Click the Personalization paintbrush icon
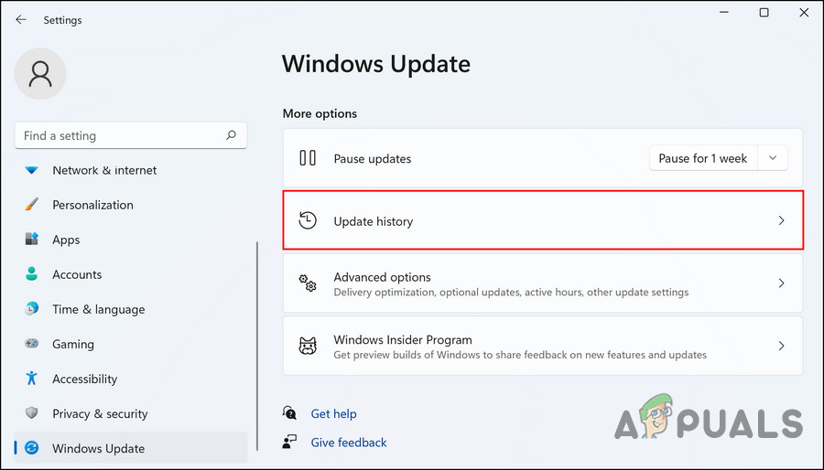824x470 pixels. coord(32,205)
